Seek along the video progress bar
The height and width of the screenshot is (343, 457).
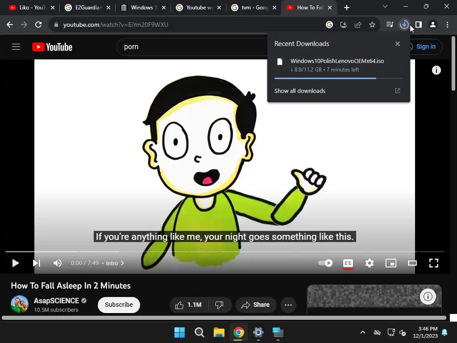pos(225,251)
